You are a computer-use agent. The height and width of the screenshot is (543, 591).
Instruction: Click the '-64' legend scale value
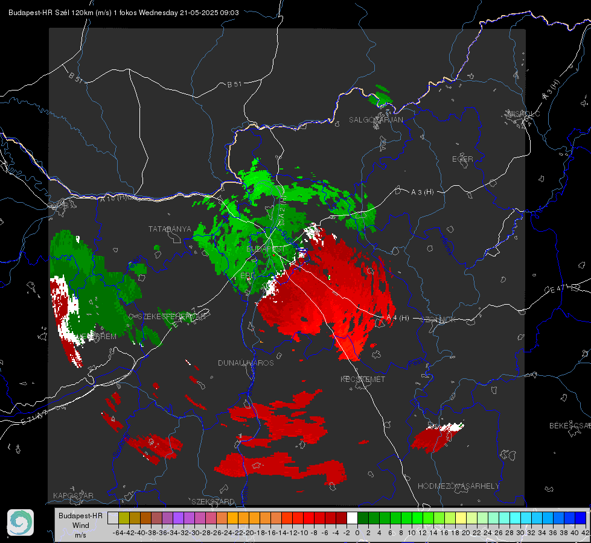(118, 533)
